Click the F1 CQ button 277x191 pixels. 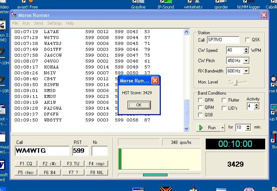[x=26, y=164]
